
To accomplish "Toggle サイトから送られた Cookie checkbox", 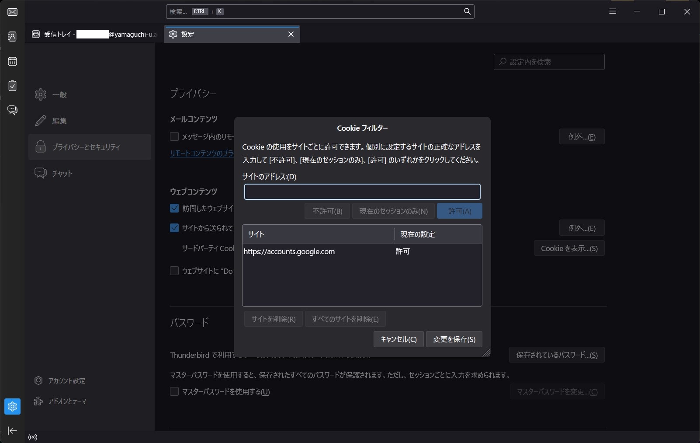I will pos(174,228).
